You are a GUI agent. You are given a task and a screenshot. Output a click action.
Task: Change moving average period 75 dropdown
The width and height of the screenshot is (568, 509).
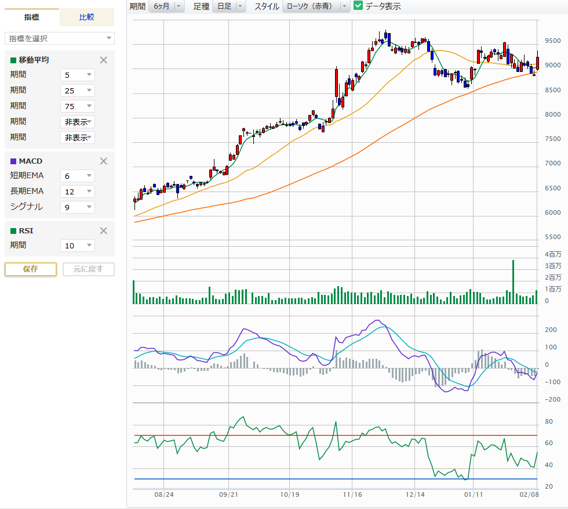click(x=78, y=106)
